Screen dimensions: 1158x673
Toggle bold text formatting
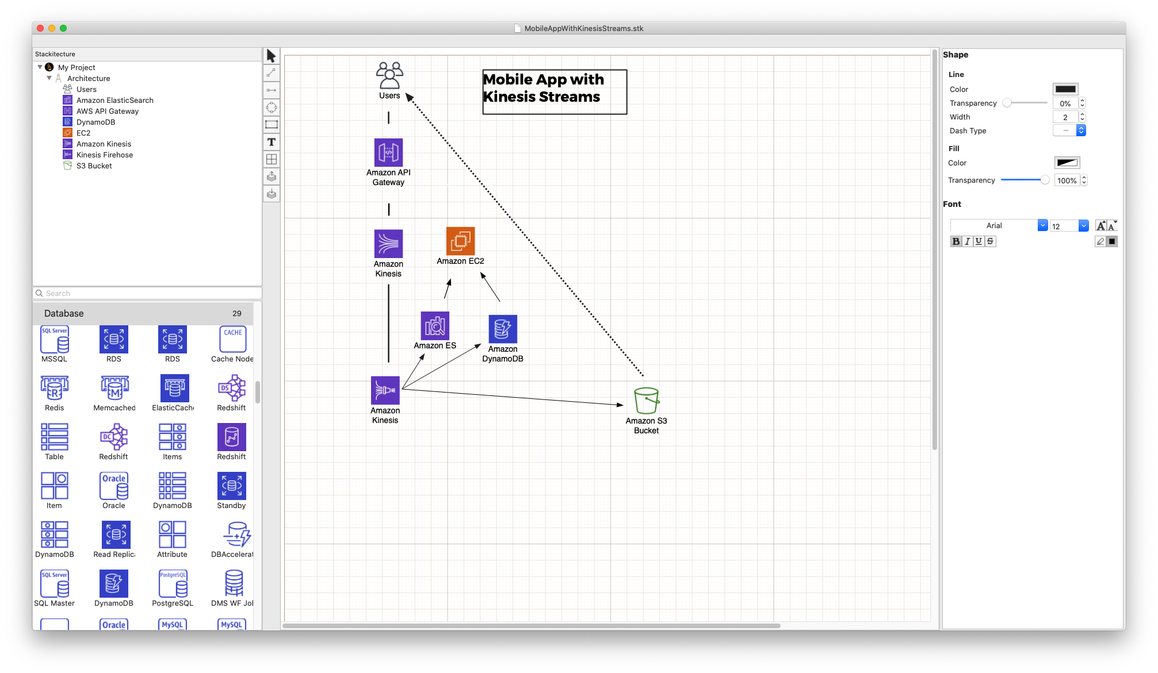point(956,241)
